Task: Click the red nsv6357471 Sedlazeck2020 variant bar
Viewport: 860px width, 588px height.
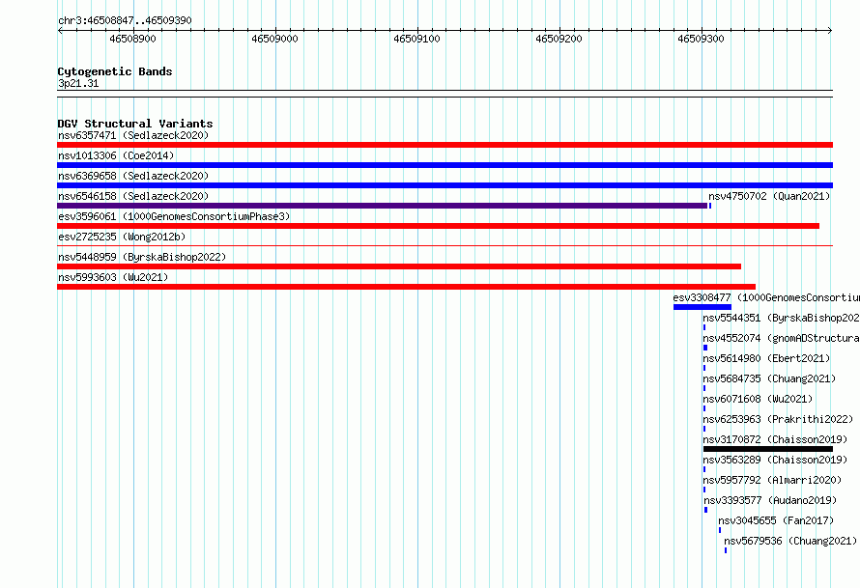Action: point(444,145)
